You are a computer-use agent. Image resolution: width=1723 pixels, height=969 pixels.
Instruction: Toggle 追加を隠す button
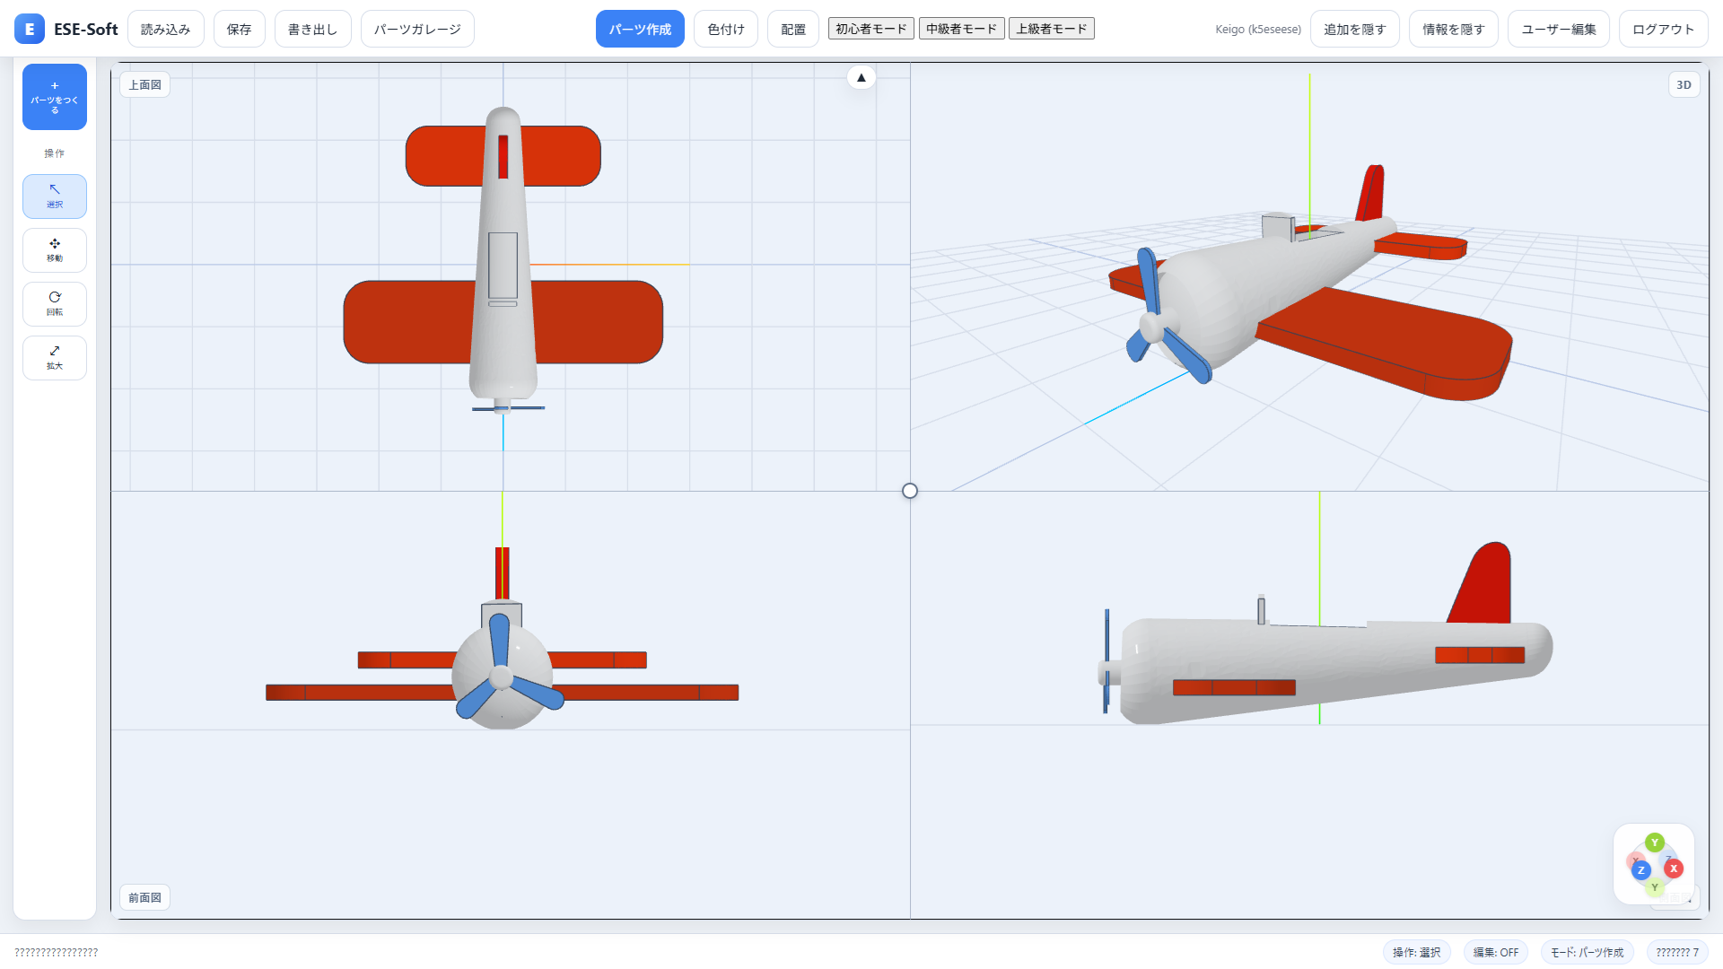point(1355,29)
